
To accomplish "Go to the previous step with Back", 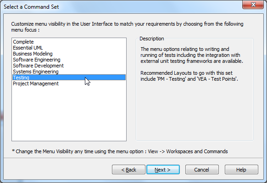I will 128,170.
